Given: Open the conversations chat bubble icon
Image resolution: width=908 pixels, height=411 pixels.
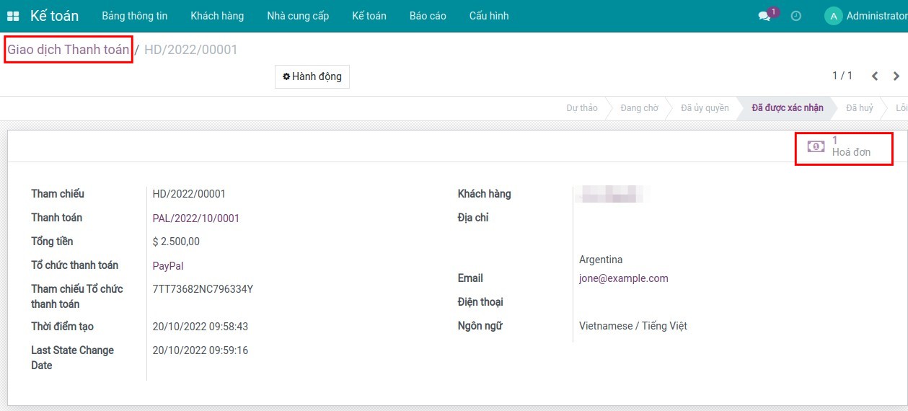Looking at the screenshot, I should click(x=764, y=16).
